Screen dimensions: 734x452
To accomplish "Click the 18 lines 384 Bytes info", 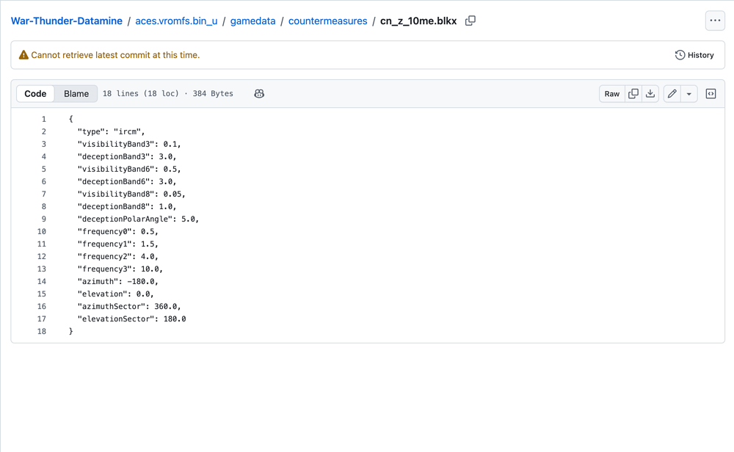I will (167, 94).
